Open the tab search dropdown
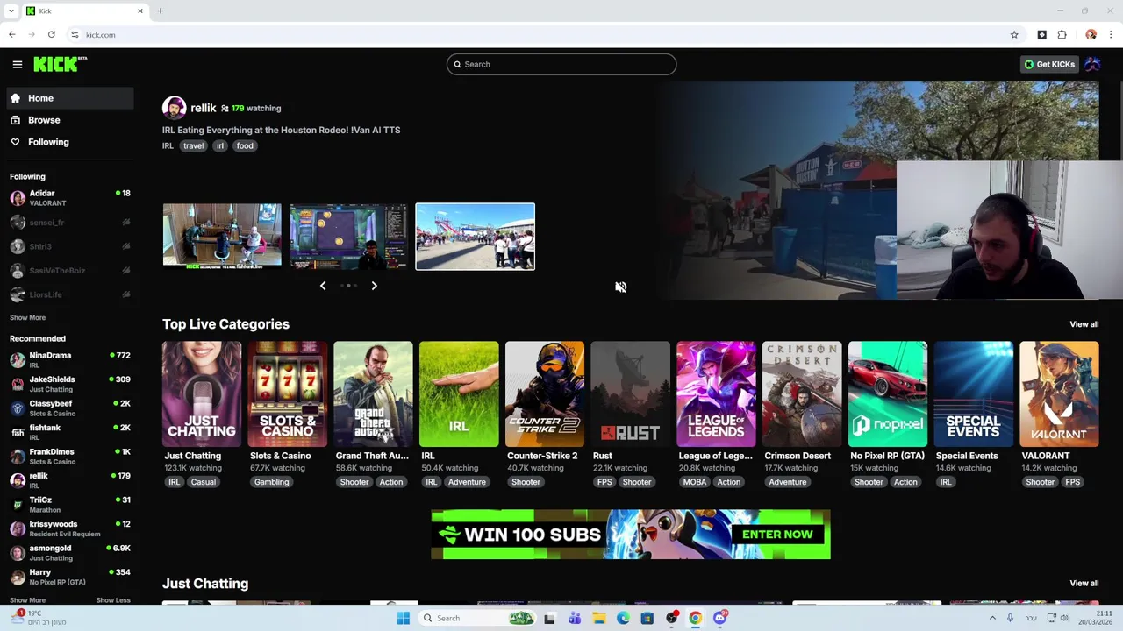 [x=11, y=11]
